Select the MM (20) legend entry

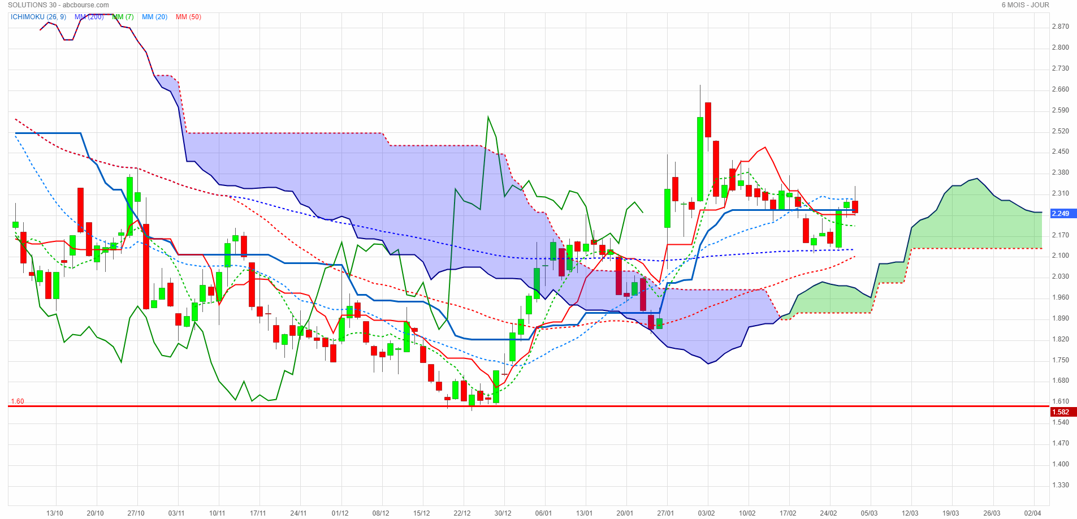click(155, 17)
